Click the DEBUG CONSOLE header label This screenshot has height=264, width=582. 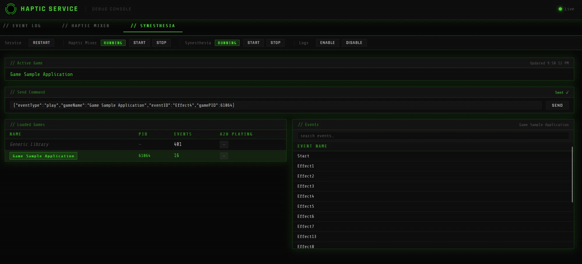tap(112, 9)
